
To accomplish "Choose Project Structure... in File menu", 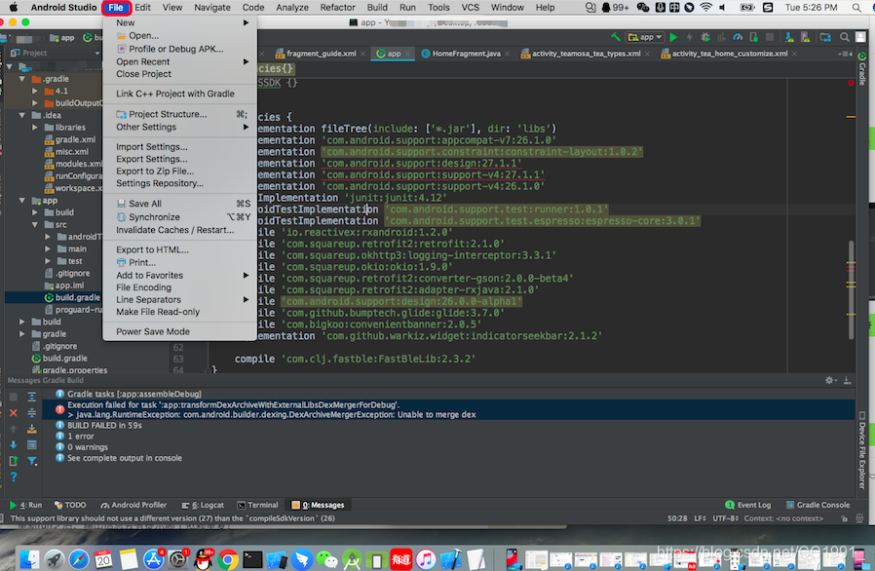I will 179,114.
